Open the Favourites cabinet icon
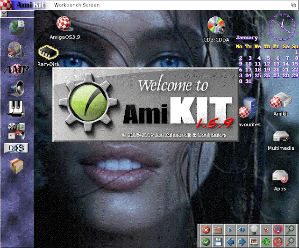 click(x=248, y=108)
